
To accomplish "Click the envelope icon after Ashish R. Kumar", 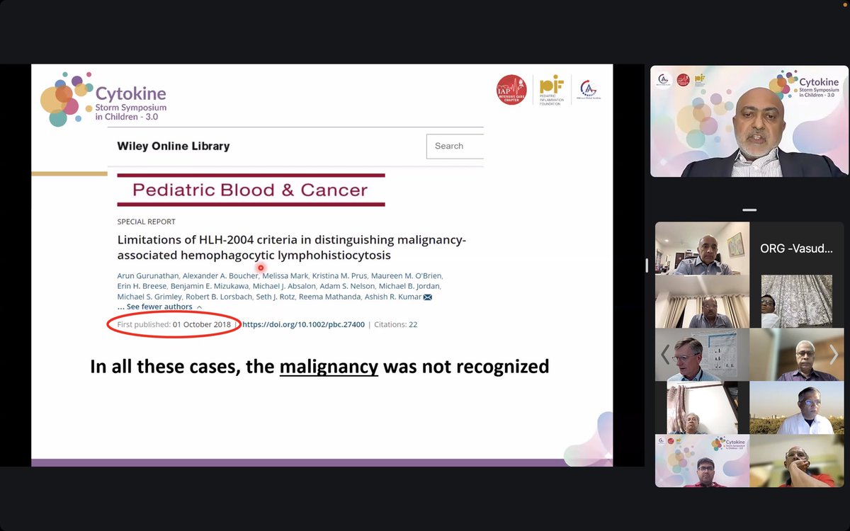I will tap(427, 297).
